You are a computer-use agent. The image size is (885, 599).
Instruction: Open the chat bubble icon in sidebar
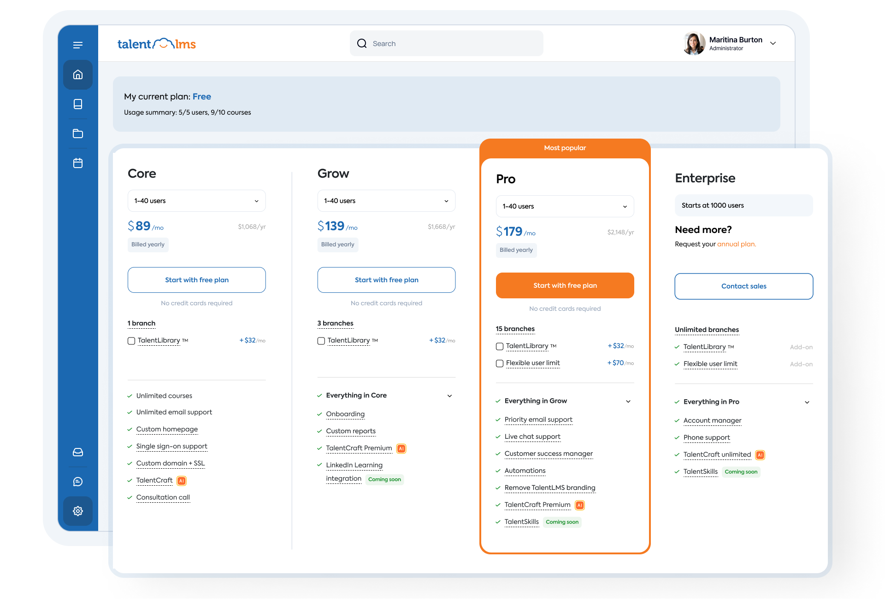pos(78,482)
